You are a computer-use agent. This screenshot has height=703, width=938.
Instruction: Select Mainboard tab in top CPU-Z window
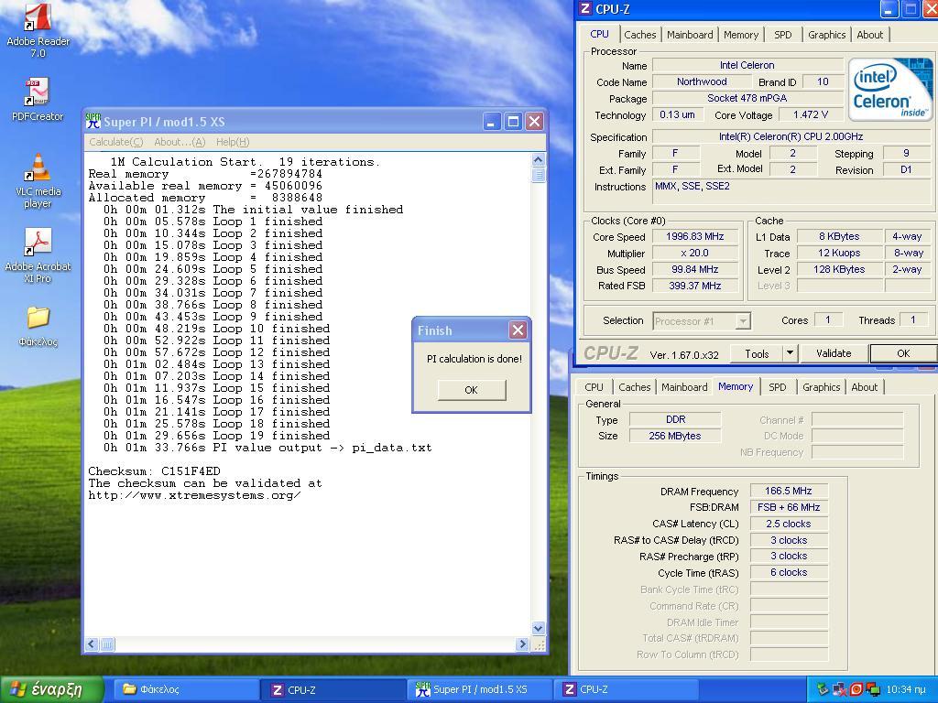[x=690, y=35]
